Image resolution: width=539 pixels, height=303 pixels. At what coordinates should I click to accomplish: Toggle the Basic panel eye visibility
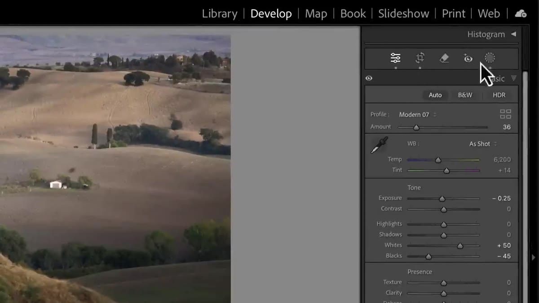(369, 78)
